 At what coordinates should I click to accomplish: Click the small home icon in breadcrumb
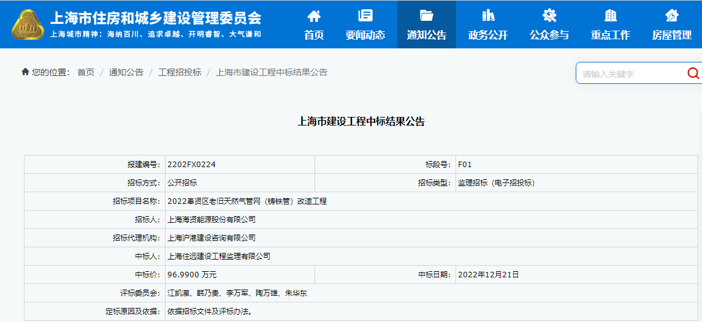25,72
